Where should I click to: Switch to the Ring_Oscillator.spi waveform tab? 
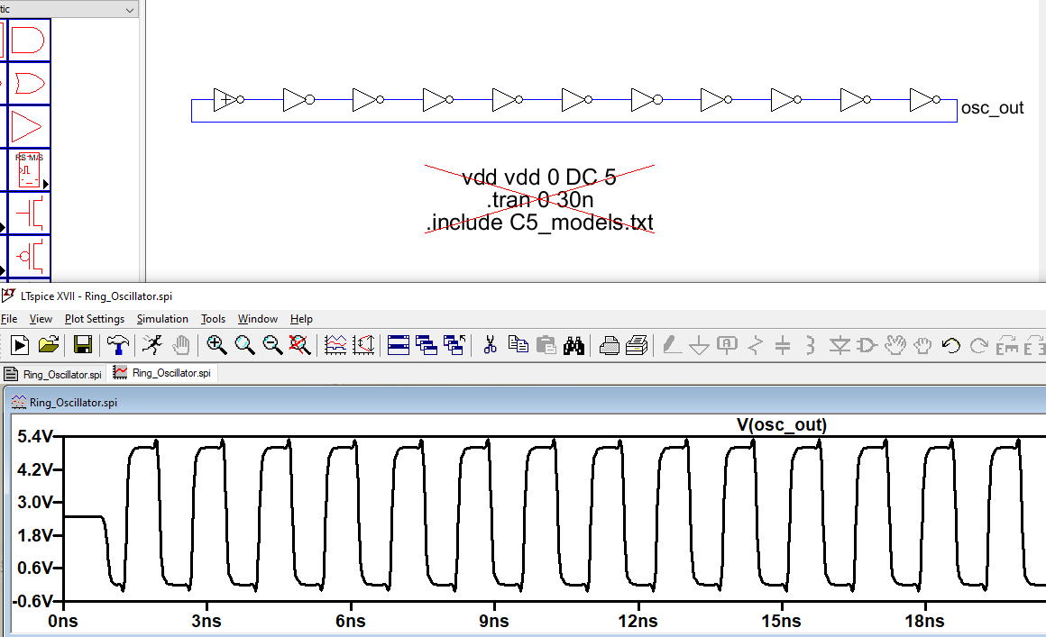pyautogui.click(x=162, y=373)
